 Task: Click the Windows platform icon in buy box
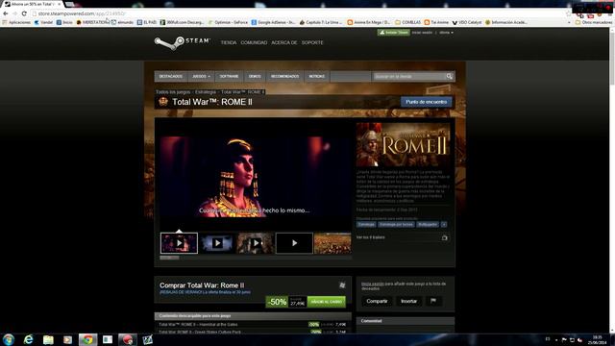tap(342, 285)
